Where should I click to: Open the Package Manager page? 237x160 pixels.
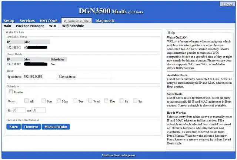(30, 26)
